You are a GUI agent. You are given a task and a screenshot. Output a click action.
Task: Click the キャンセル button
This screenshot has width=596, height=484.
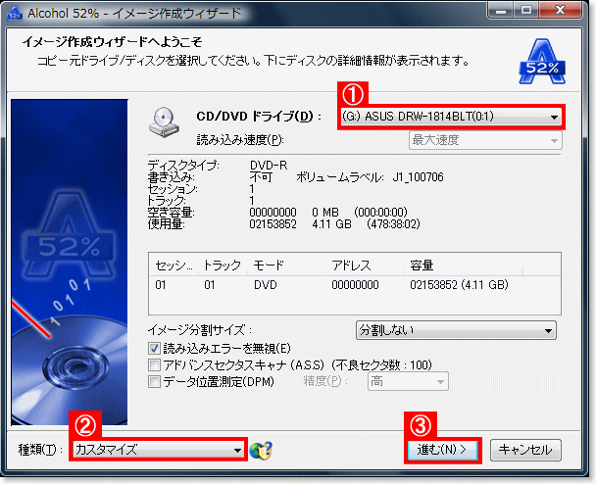coord(525,450)
